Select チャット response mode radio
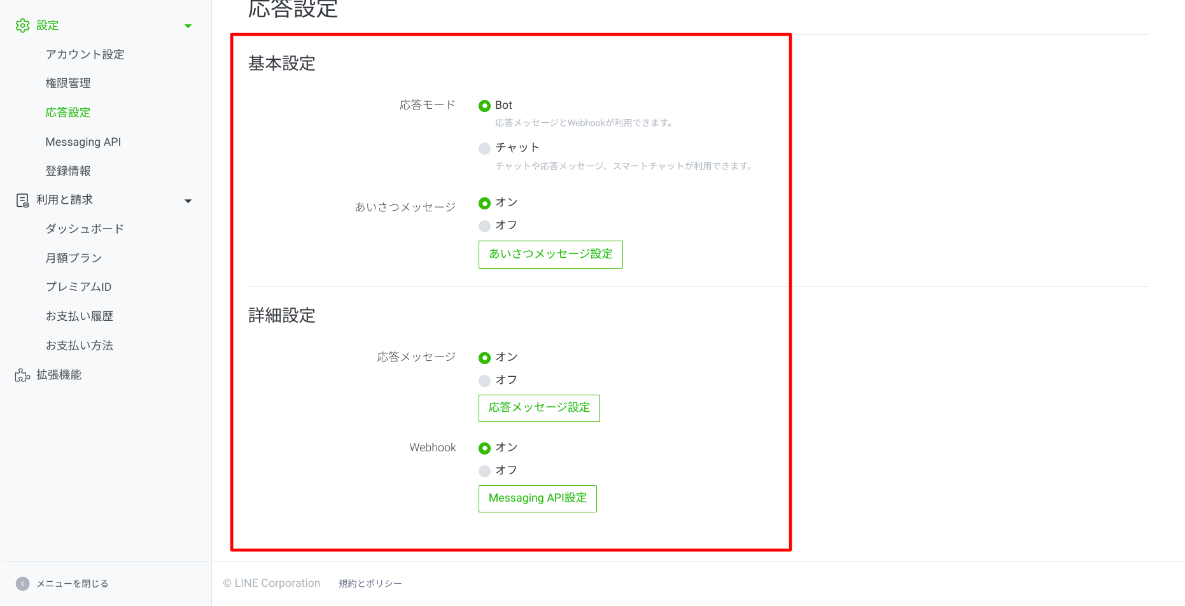This screenshot has width=1185, height=606. coord(484,148)
